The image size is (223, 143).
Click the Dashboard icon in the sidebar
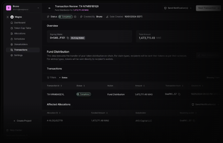[x=11, y=23]
